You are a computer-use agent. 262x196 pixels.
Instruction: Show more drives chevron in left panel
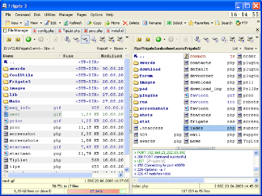click(x=127, y=37)
